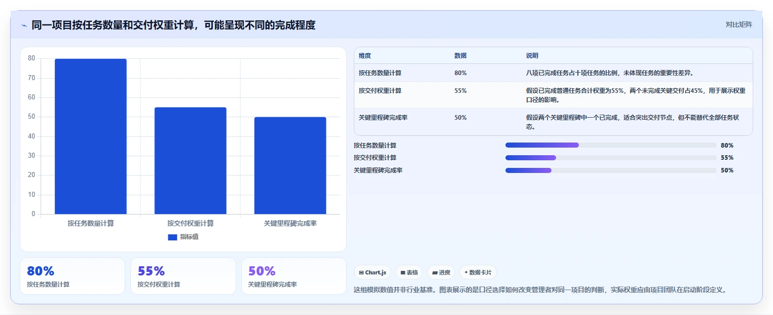Select the 关键里程碑完成率 bar in chart
This screenshot has height=315, width=773.
pos(290,165)
